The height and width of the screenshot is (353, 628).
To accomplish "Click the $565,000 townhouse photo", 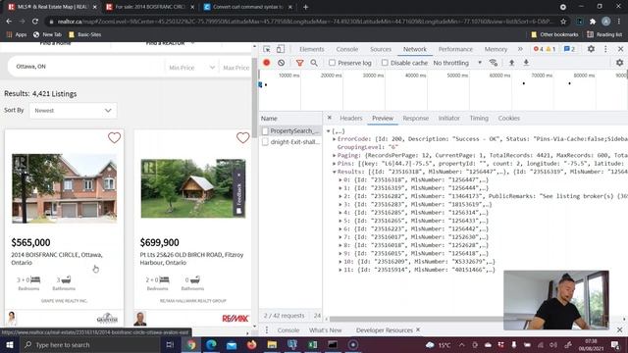I will pyautogui.click(x=65, y=188).
